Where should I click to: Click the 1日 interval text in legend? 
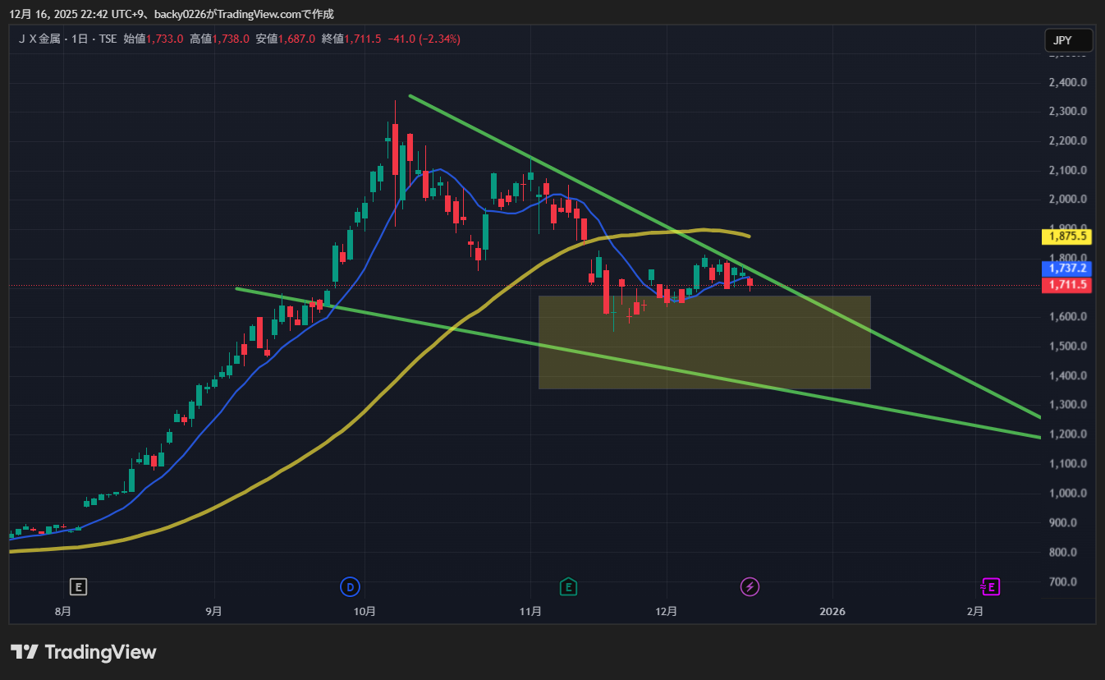pyautogui.click(x=80, y=39)
